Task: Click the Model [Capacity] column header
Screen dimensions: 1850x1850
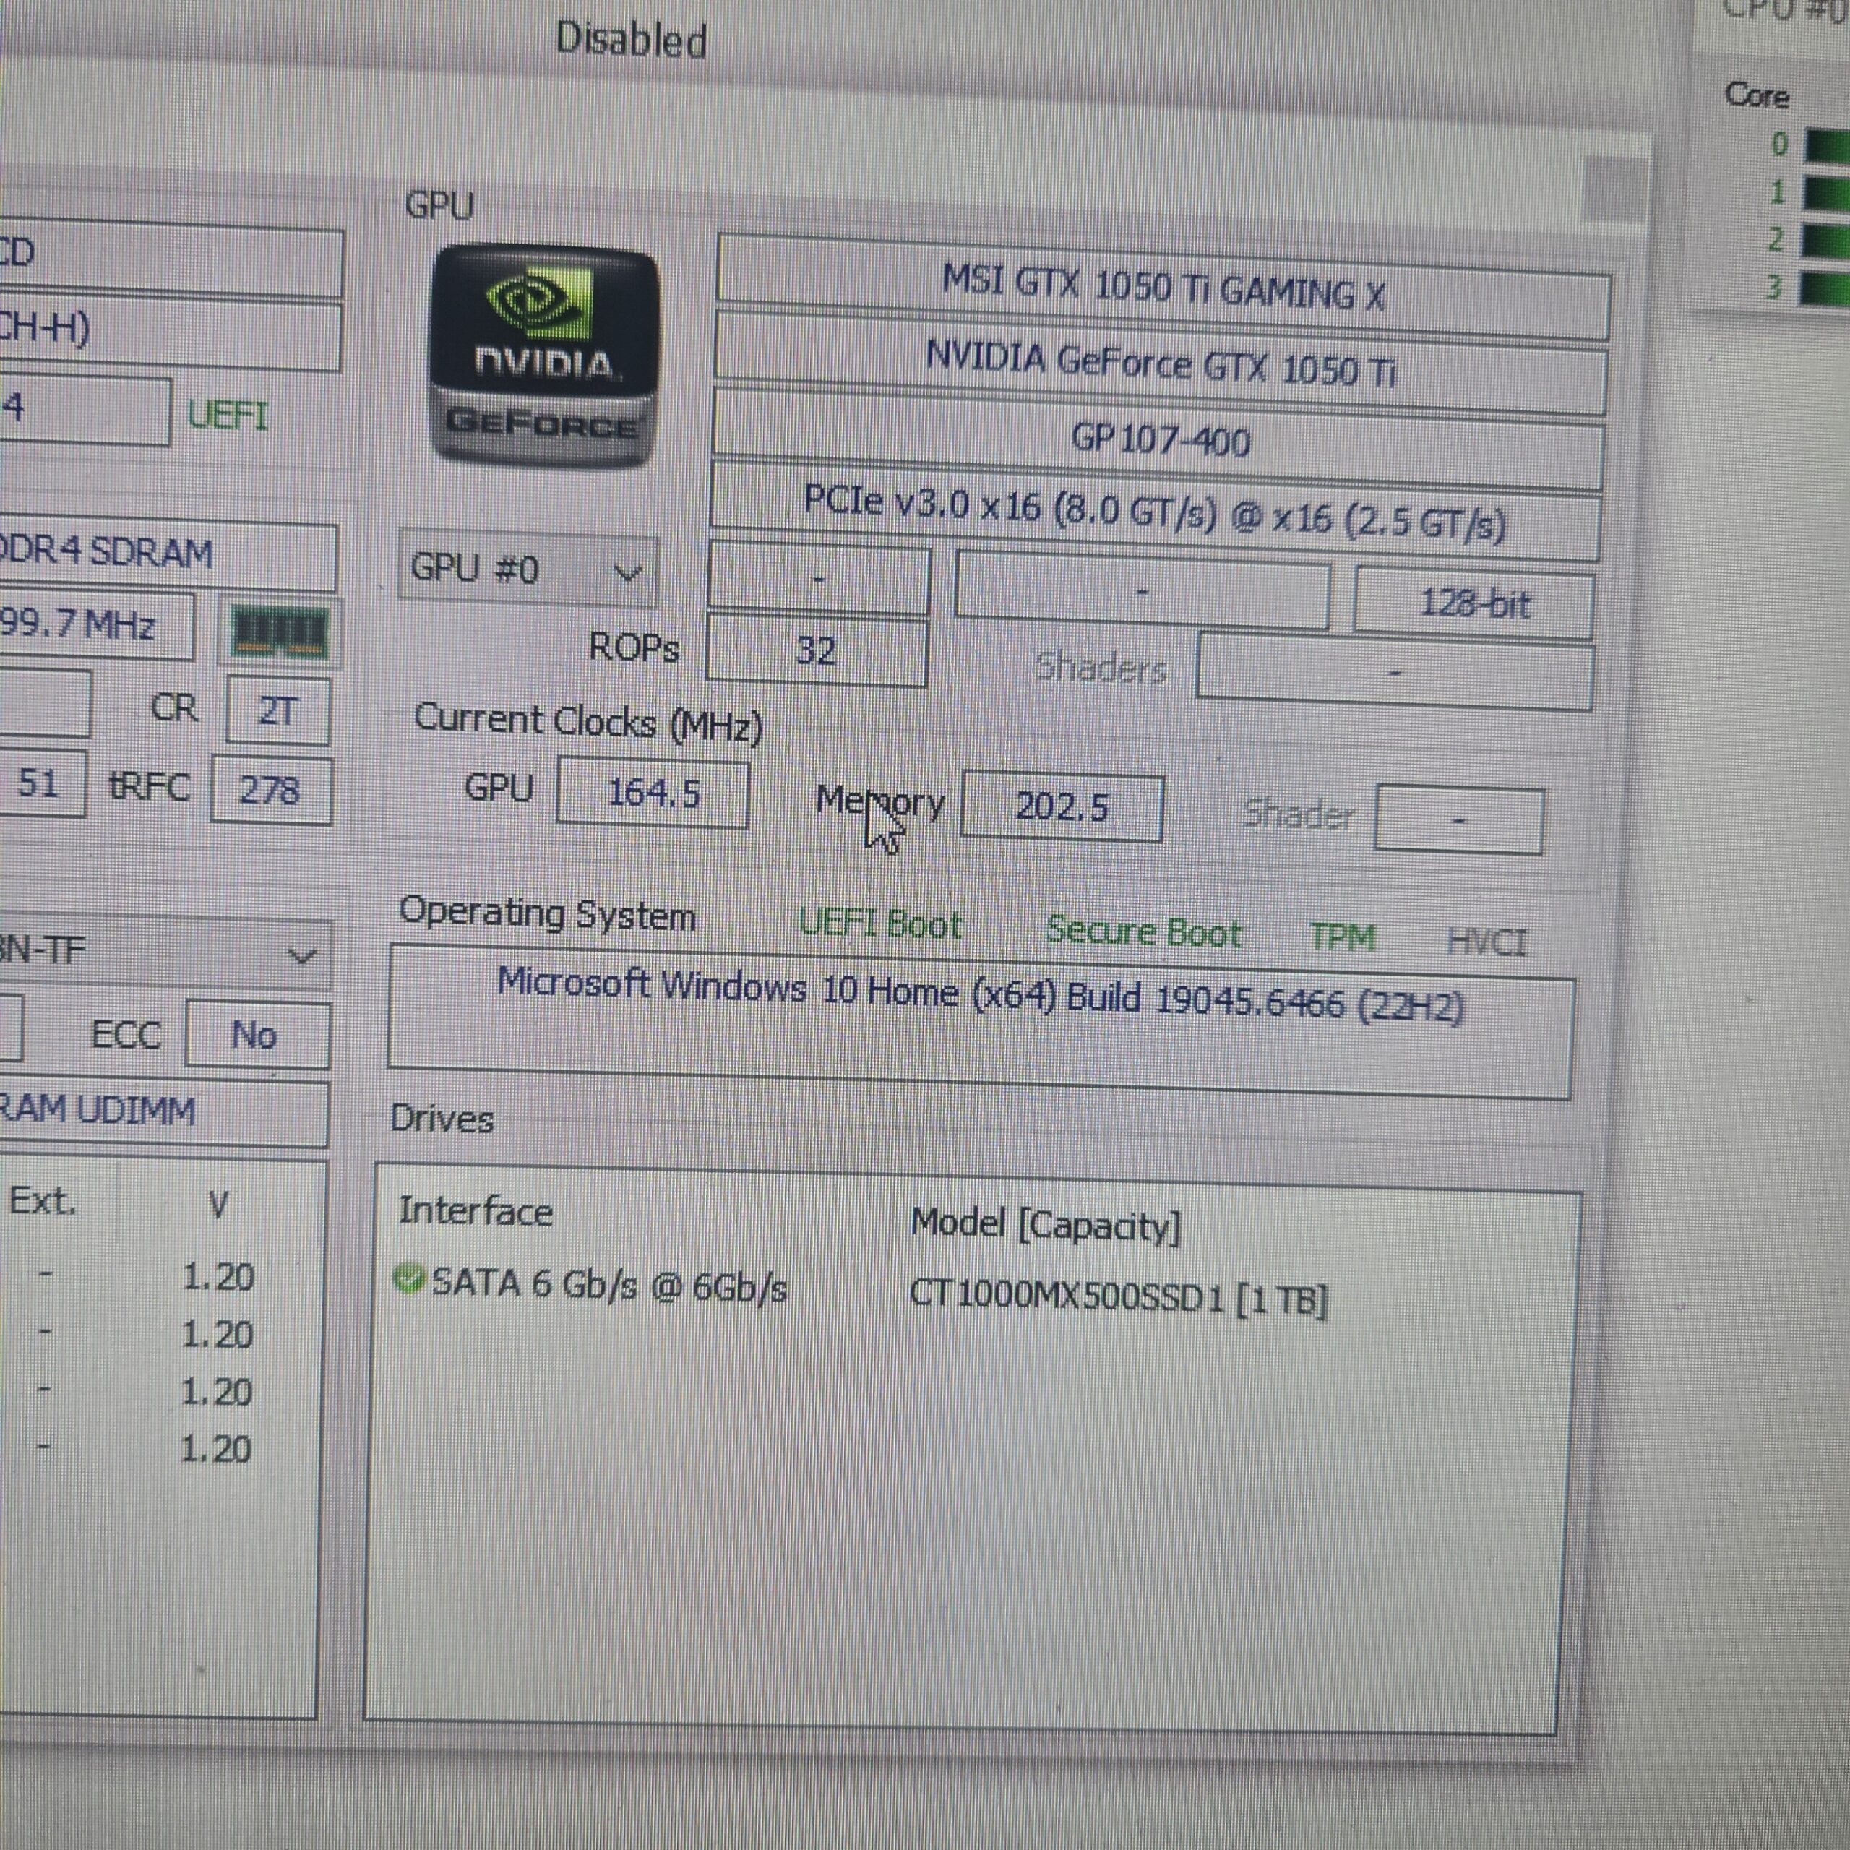Action: click(x=1046, y=1225)
